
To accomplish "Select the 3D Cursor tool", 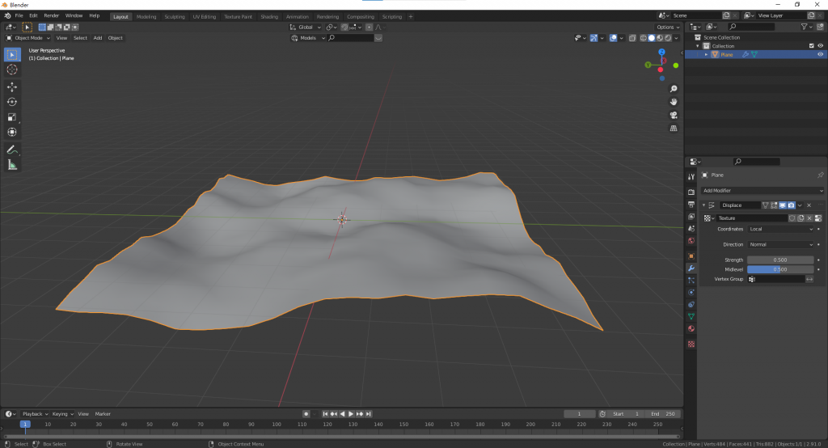I will click(x=12, y=70).
